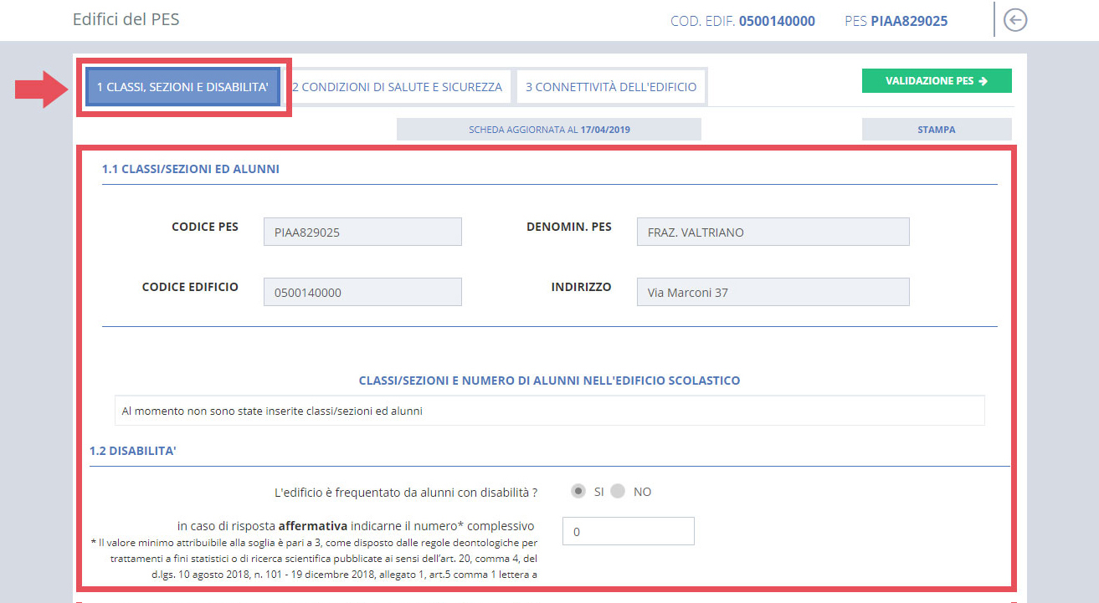Screen dimensions: 1099x603
Task: Select the SI radio button
Action: [578, 492]
